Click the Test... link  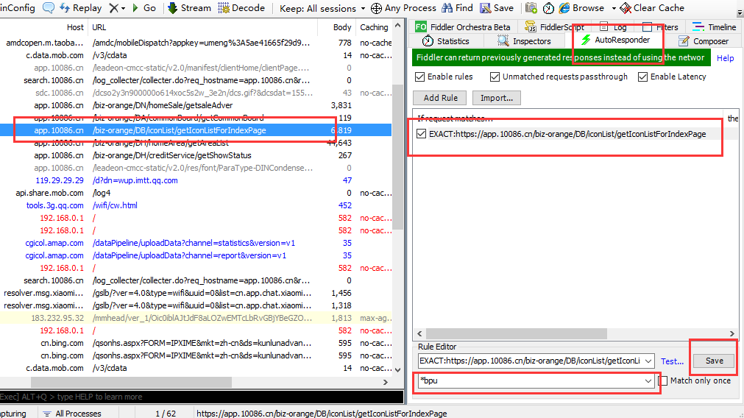(672, 361)
